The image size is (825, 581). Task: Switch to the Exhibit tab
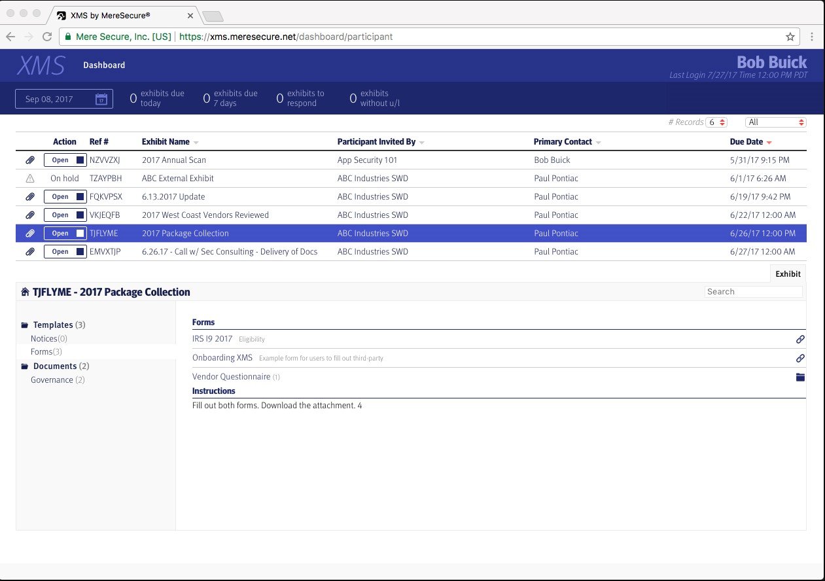pos(788,273)
